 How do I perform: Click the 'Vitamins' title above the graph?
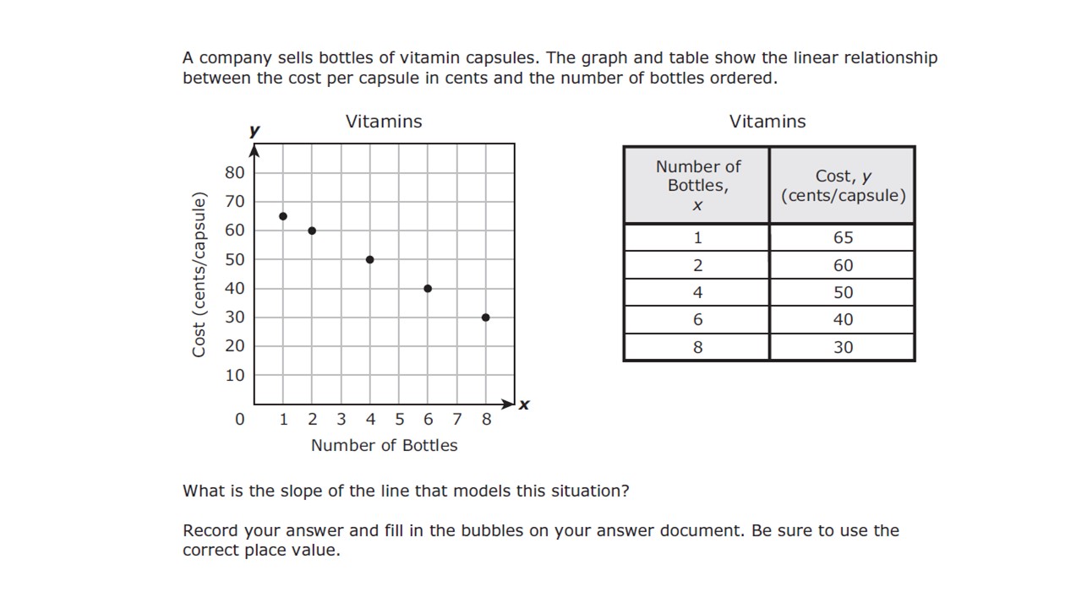coord(384,122)
